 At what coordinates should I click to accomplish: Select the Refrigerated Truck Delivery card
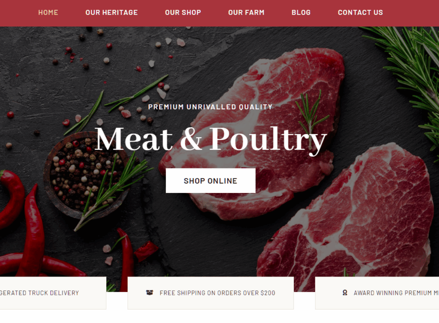click(53, 293)
